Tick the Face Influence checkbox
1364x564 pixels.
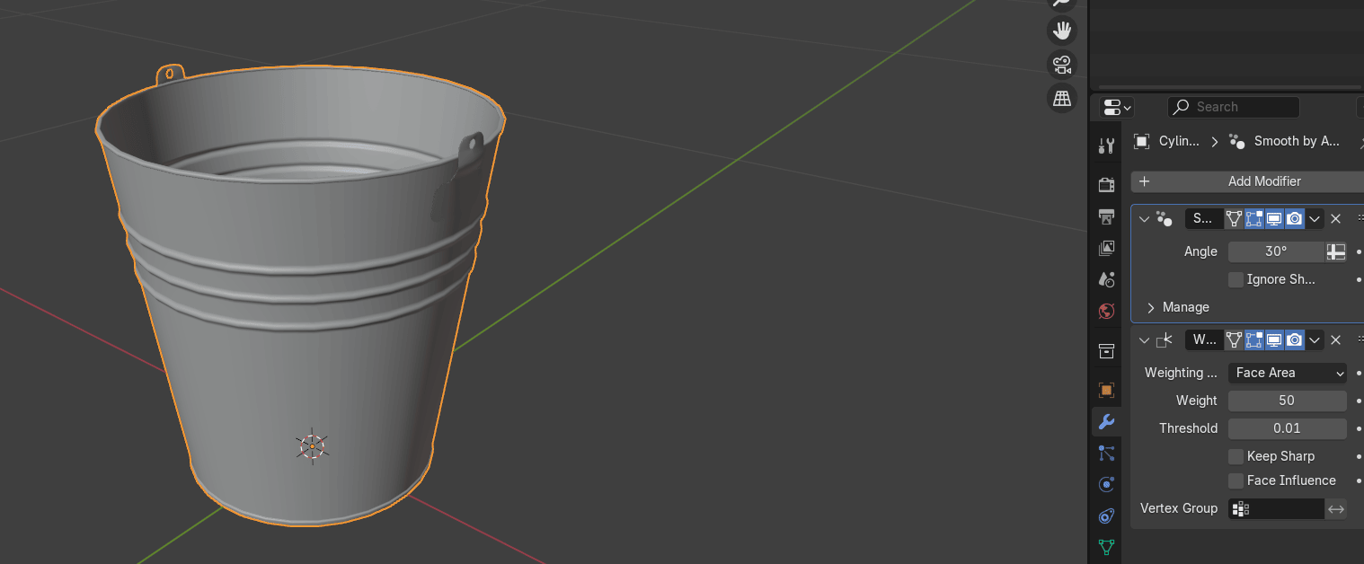click(1236, 480)
